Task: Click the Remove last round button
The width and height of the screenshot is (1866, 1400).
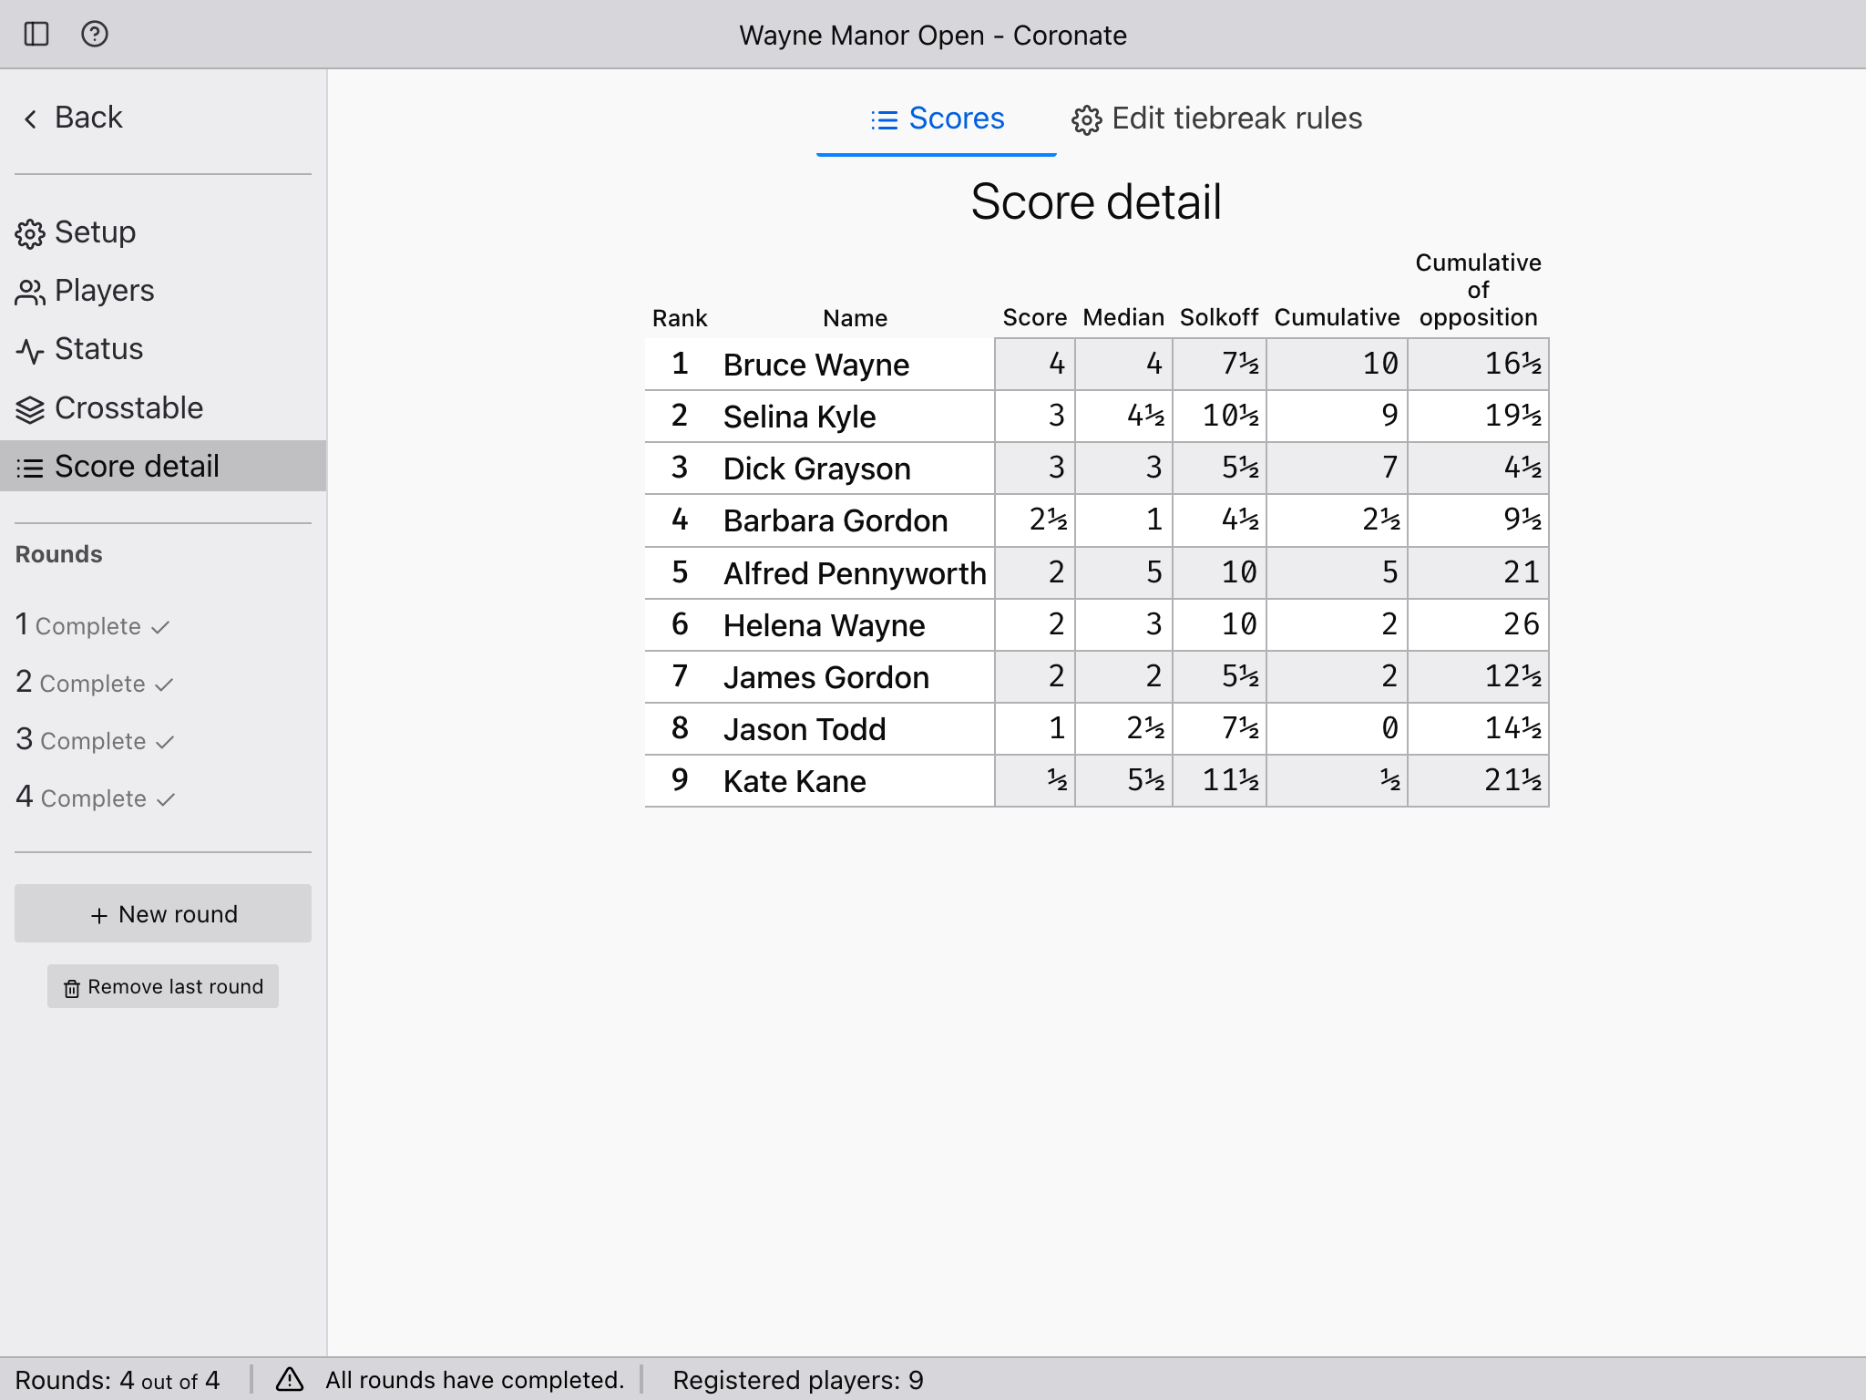Action: pos(163,985)
